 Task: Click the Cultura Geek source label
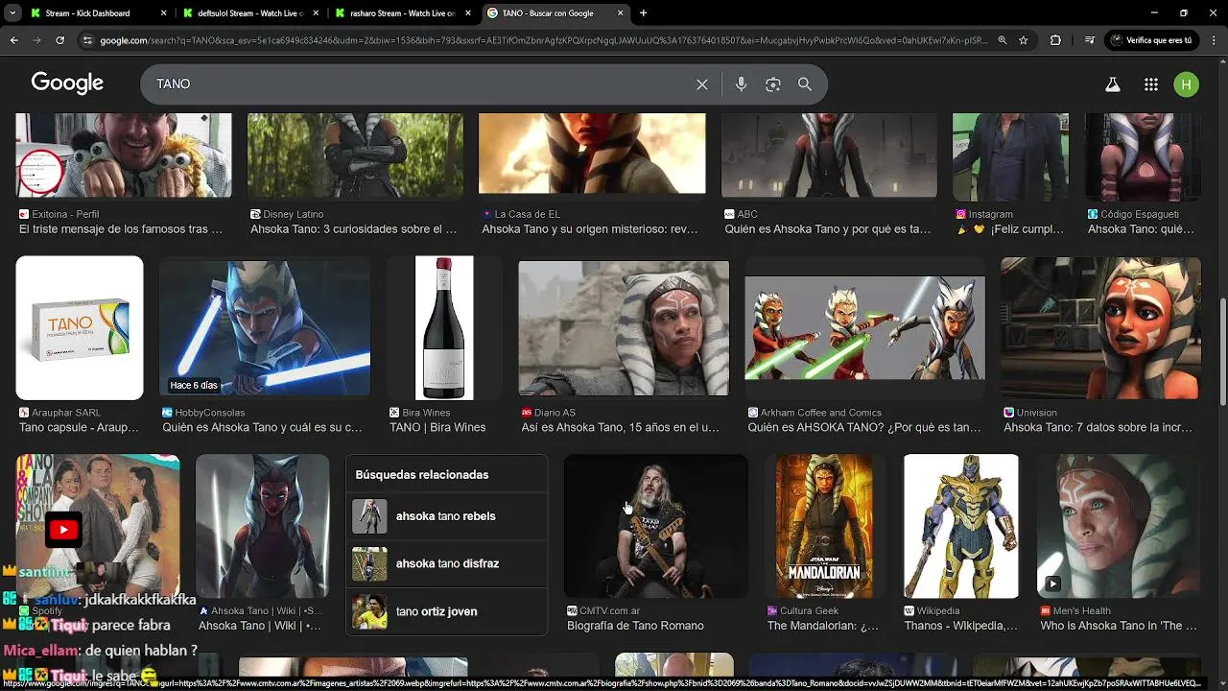coord(803,610)
